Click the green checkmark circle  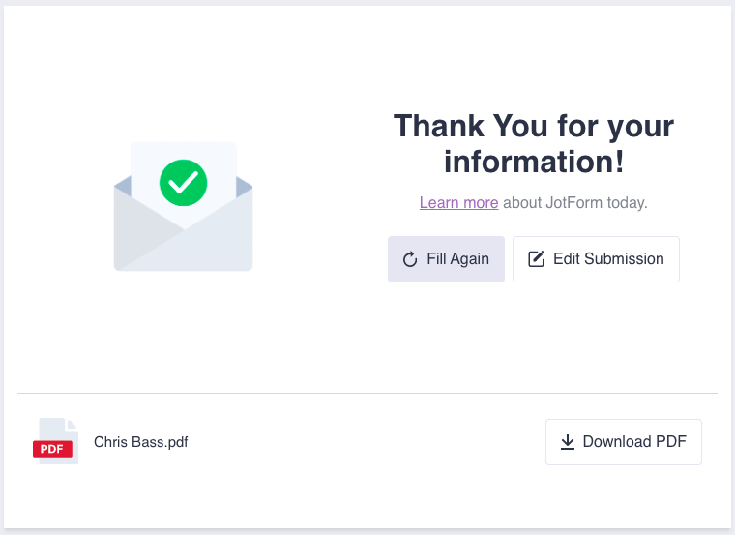(184, 181)
